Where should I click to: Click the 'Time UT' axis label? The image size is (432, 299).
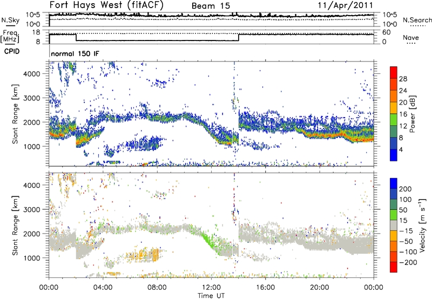211,296
